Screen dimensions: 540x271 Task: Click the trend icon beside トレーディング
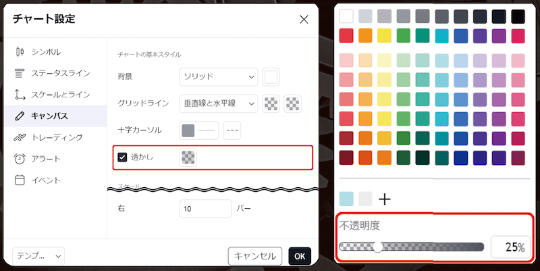pyautogui.click(x=20, y=138)
